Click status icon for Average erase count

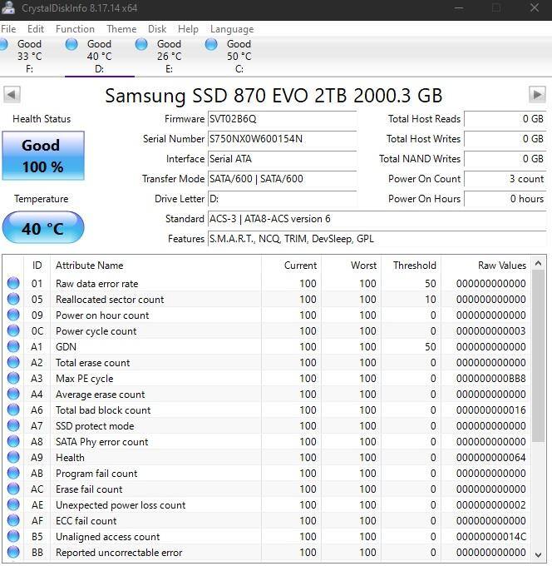tap(13, 395)
